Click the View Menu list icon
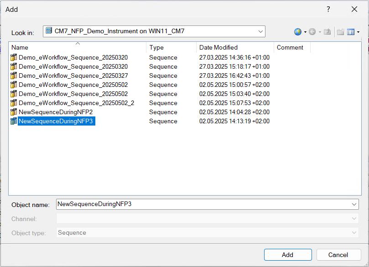This screenshot has height=267, width=369. 351,32
